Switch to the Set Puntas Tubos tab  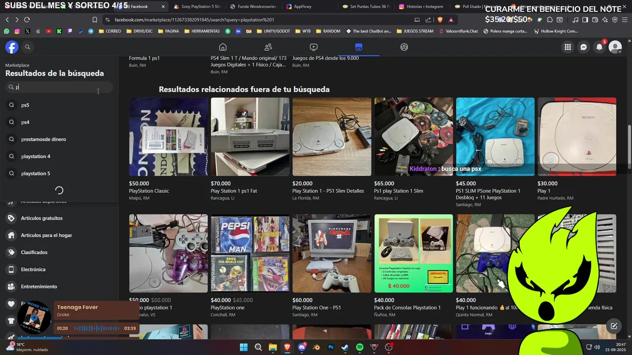[x=366, y=6]
